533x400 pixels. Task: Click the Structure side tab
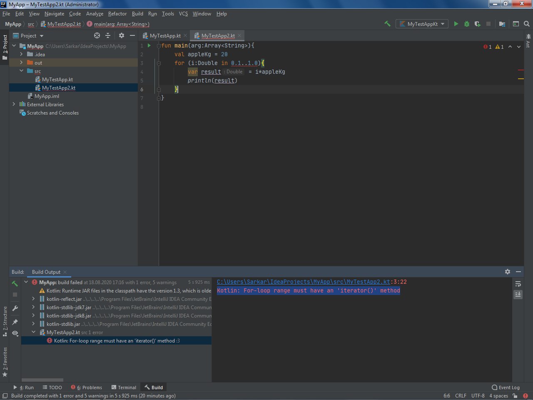(x=5, y=321)
